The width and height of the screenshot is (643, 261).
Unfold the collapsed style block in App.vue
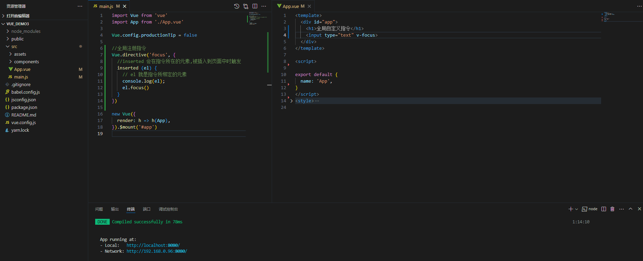[291, 101]
